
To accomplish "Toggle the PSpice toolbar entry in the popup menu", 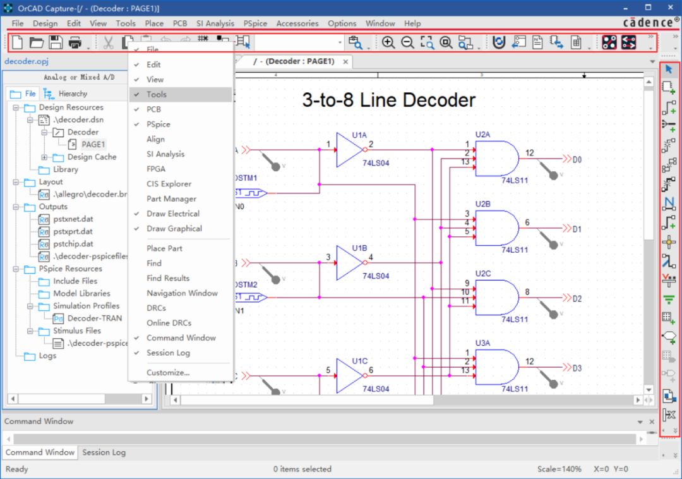I will click(x=181, y=124).
